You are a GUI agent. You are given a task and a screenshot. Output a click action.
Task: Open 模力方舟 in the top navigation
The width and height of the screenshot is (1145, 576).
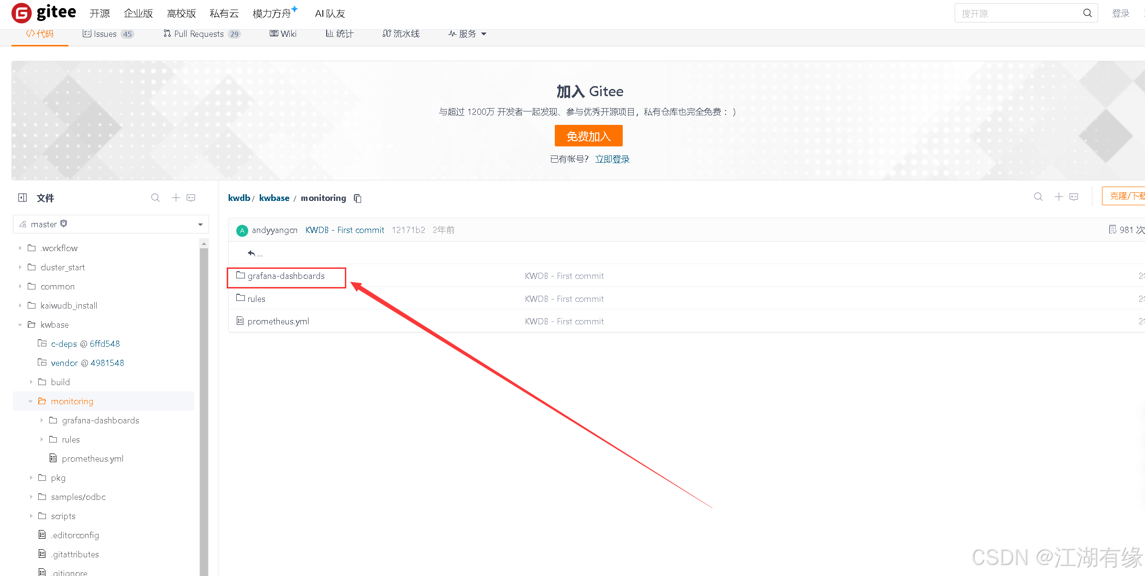click(x=272, y=13)
